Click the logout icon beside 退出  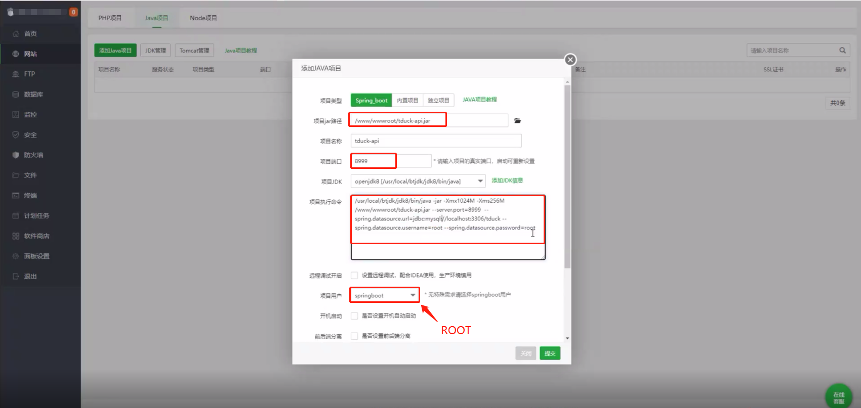pos(16,277)
